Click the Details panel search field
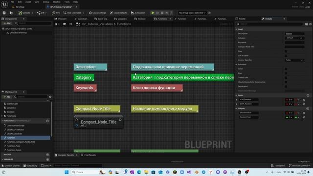 point(269,24)
